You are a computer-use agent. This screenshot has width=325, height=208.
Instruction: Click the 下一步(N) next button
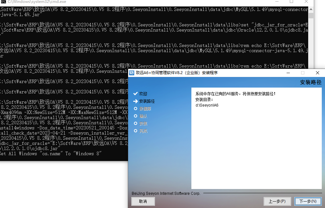click(308, 201)
